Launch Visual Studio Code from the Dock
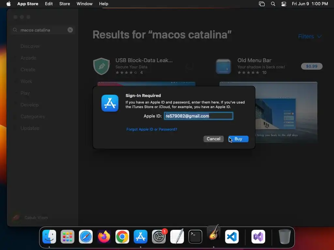 (232, 237)
